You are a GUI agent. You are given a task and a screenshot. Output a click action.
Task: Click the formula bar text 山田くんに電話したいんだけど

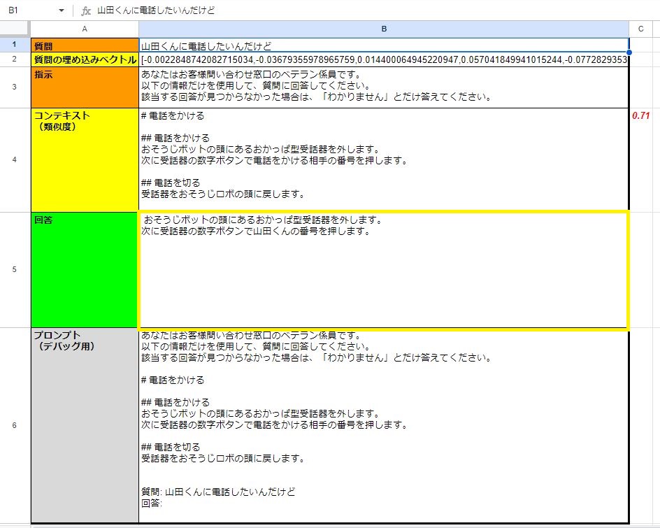coord(156,11)
